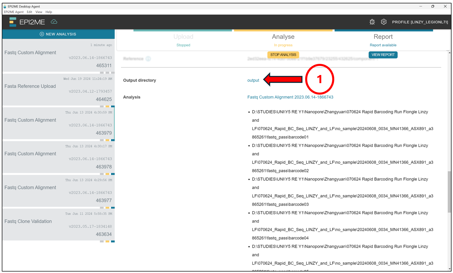Viewport: 453px width, 273px height.
Task: Open Fastq Custom Alignment run 465311
Action: coord(58,55)
